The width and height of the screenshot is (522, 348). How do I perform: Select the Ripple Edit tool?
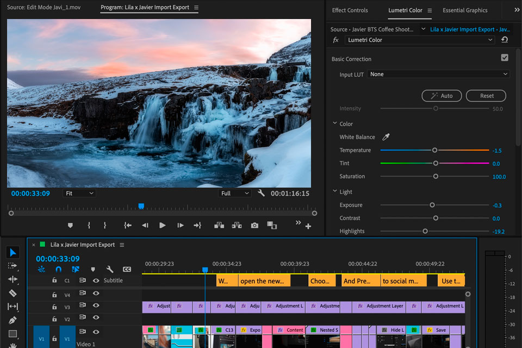pyautogui.click(x=13, y=279)
